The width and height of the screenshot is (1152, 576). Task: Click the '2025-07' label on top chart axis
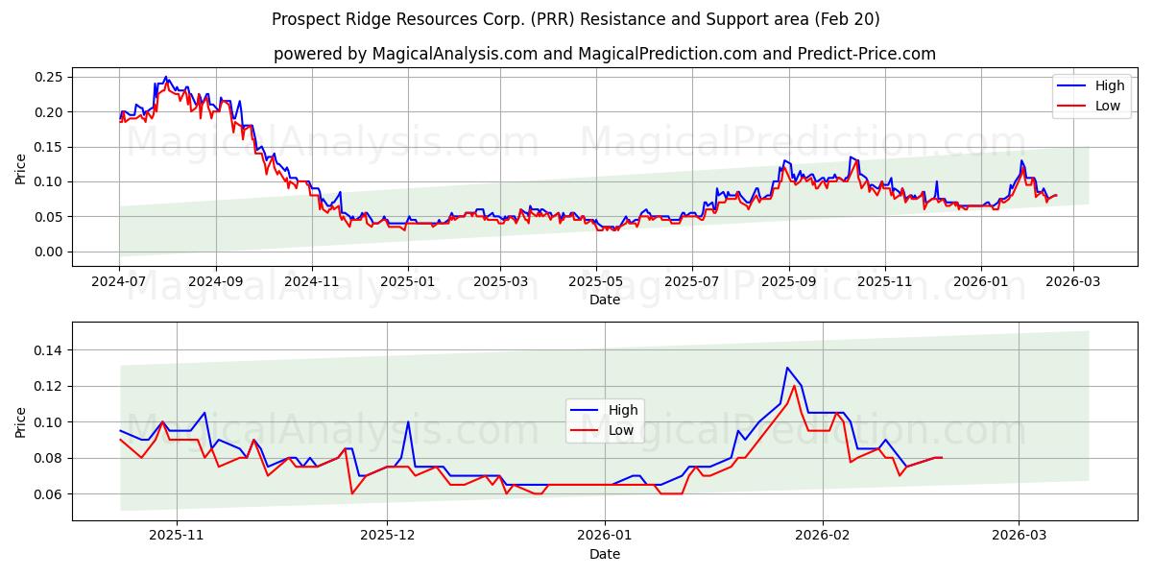tap(692, 283)
